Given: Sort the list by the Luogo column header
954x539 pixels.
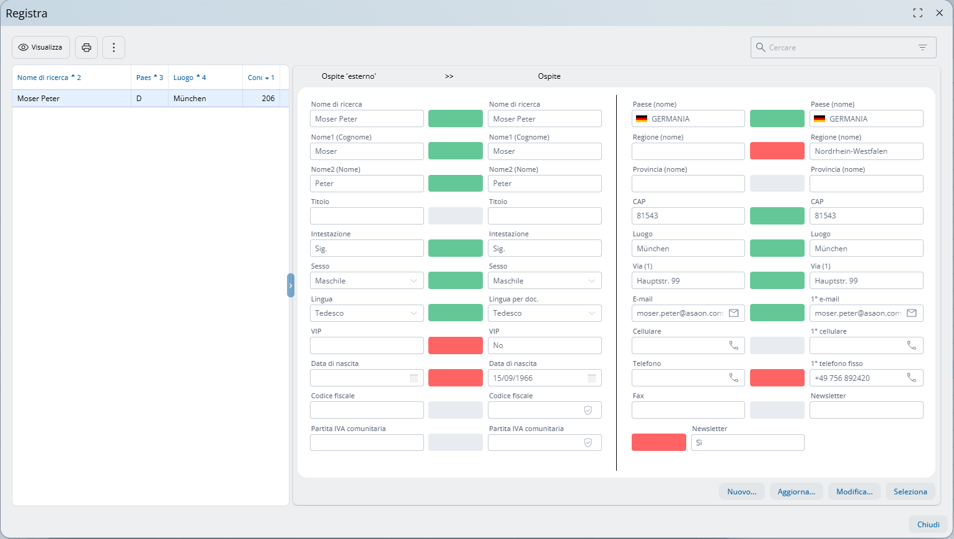Looking at the screenshot, I should 183,78.
